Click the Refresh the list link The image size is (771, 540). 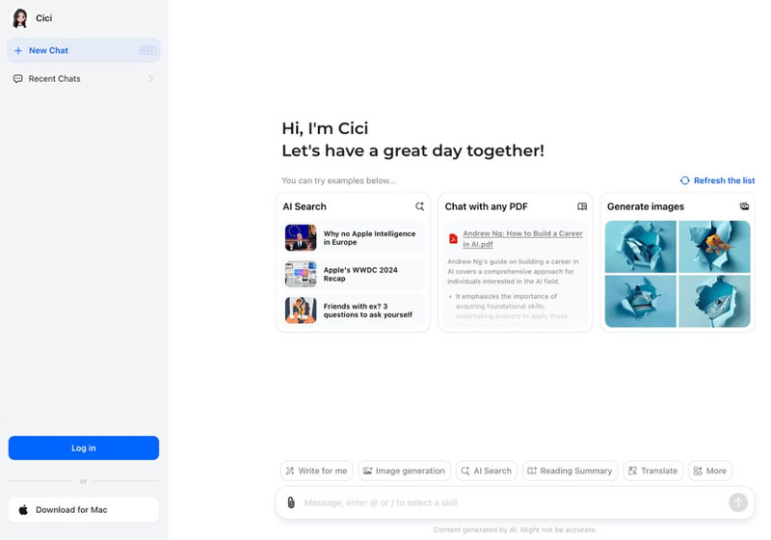pos(717,180)
